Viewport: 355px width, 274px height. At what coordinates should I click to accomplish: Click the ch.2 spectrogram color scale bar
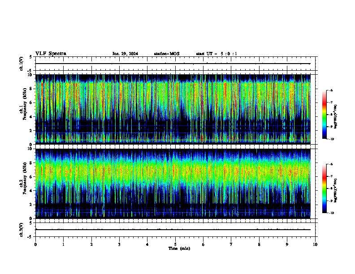(325, 188)
